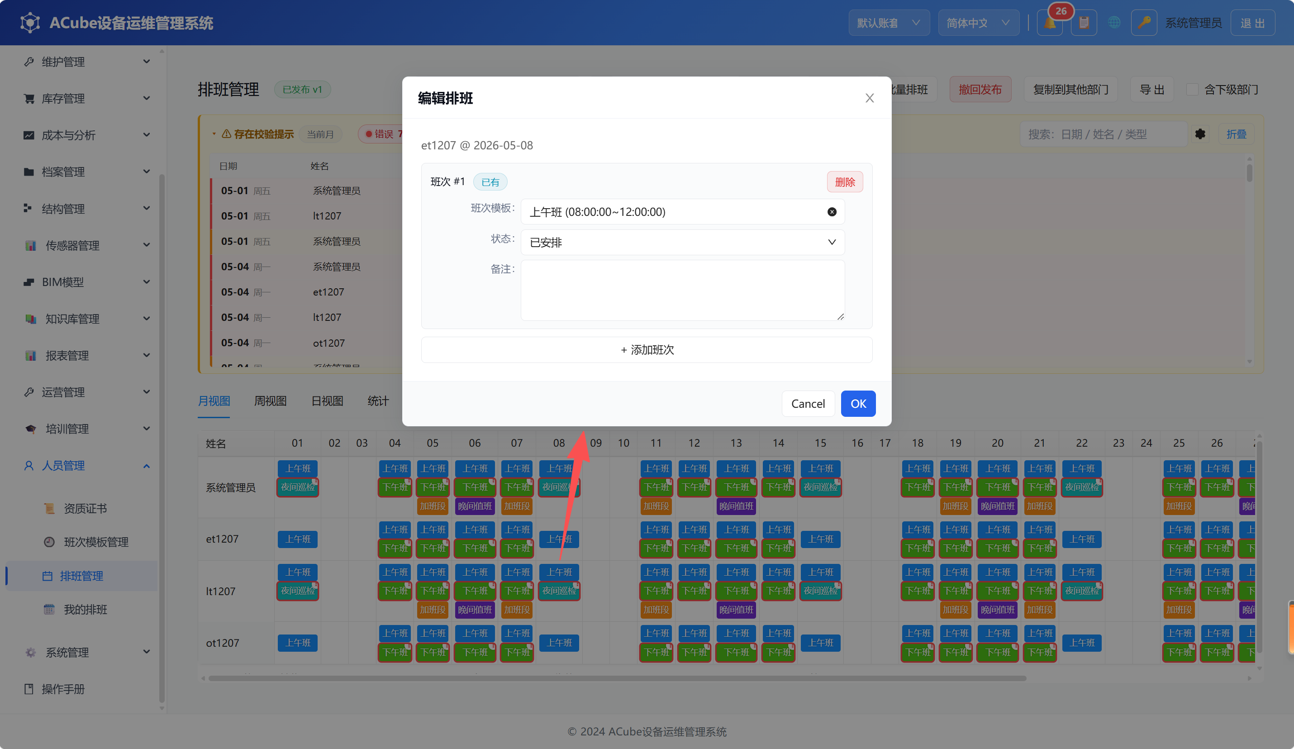
Task: Click the key icon in header
Action: [1143, 23]
